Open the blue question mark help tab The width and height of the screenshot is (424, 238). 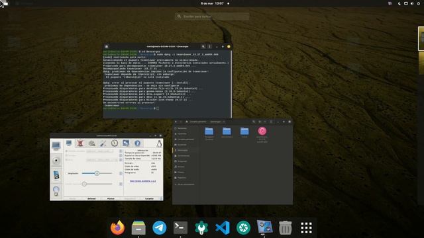click(137, 143)
